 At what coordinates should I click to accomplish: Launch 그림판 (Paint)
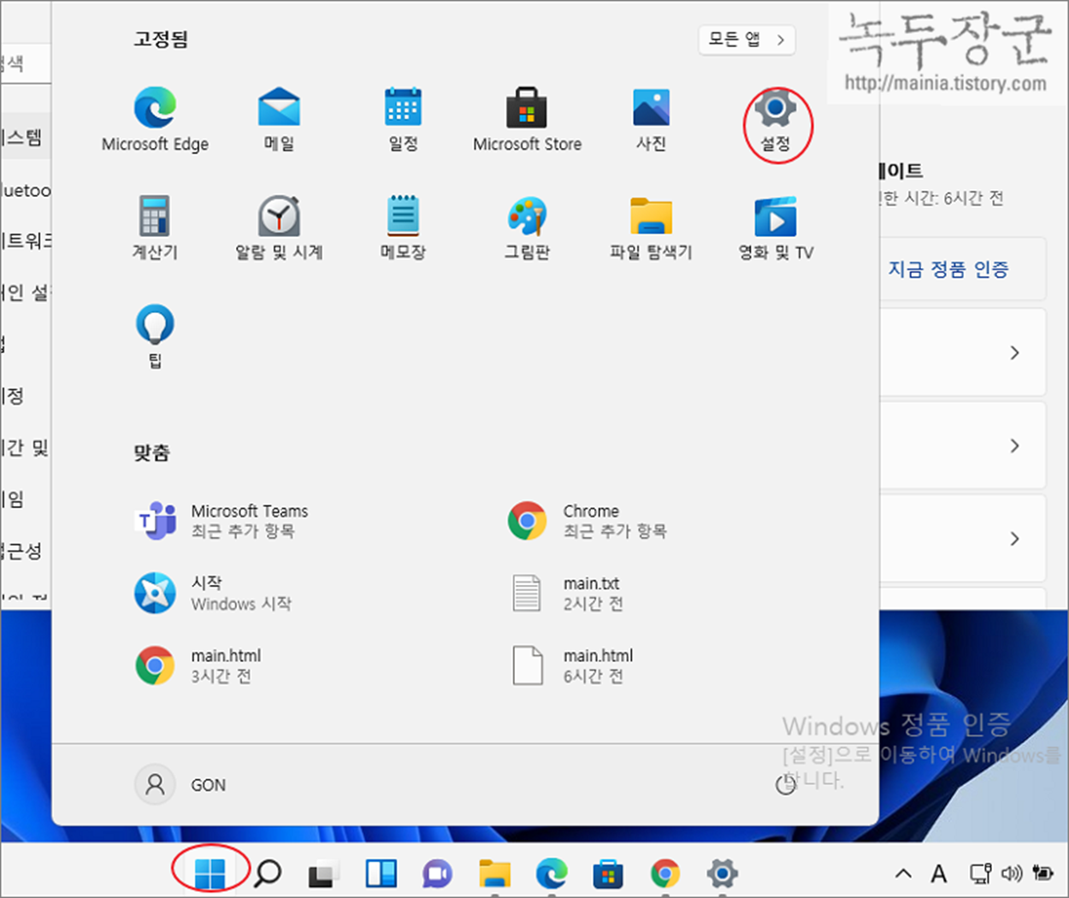tap(527, 228)
